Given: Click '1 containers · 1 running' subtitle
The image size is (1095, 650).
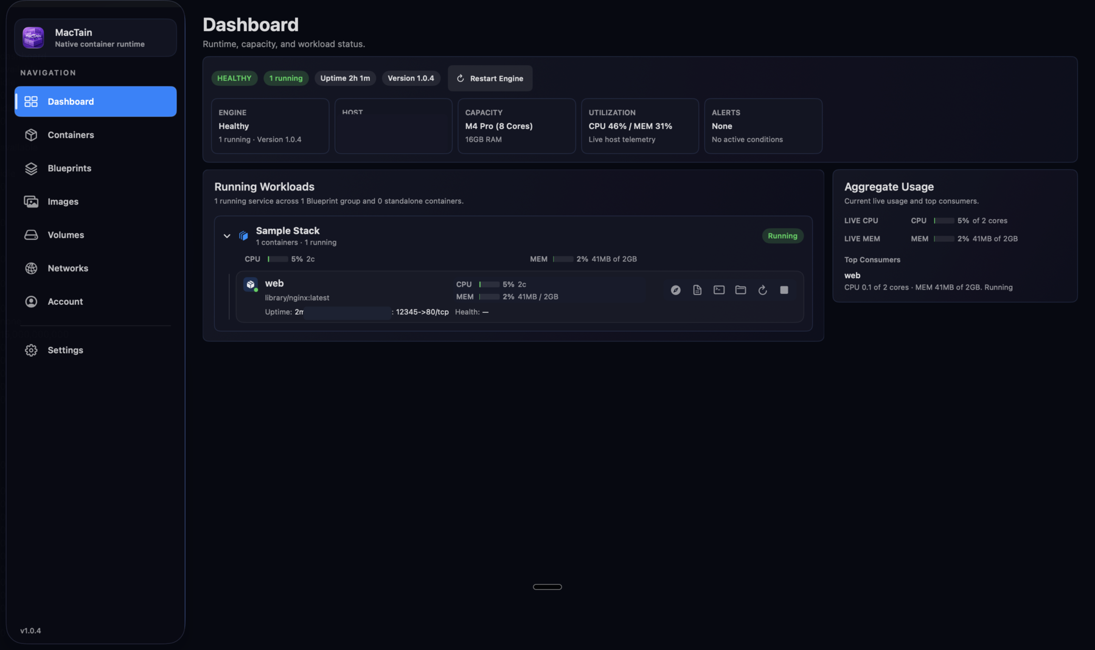Looking at the screenshot, I should pyautogui.click(x=296, y=243).
